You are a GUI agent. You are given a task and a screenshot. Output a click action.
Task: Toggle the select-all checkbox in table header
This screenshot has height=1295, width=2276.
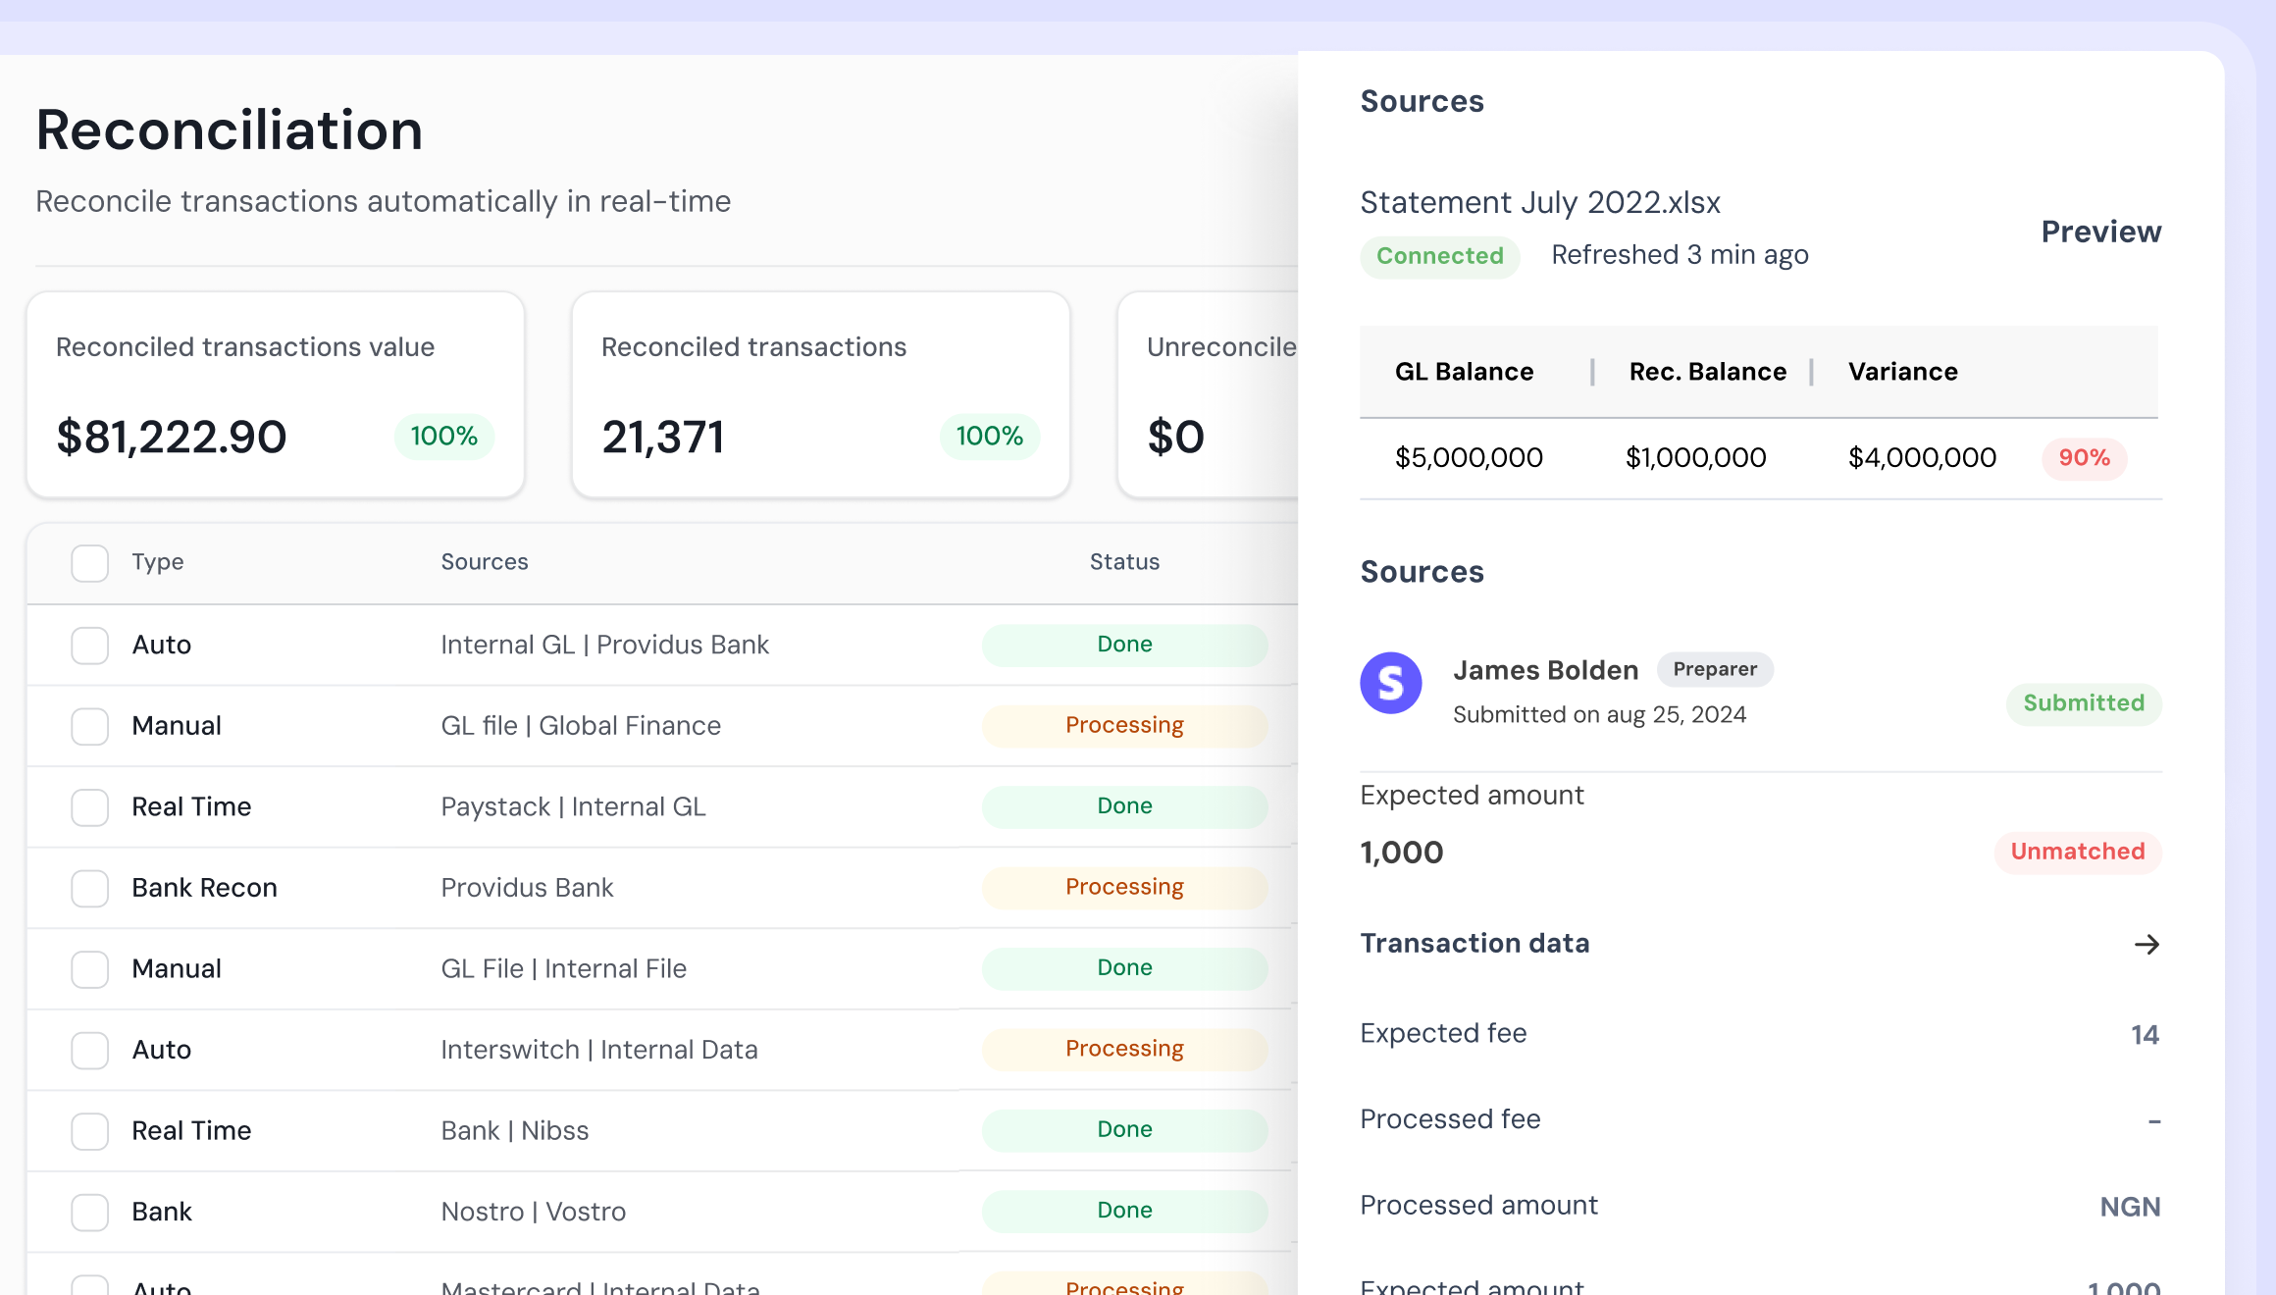tap(89, 563)
